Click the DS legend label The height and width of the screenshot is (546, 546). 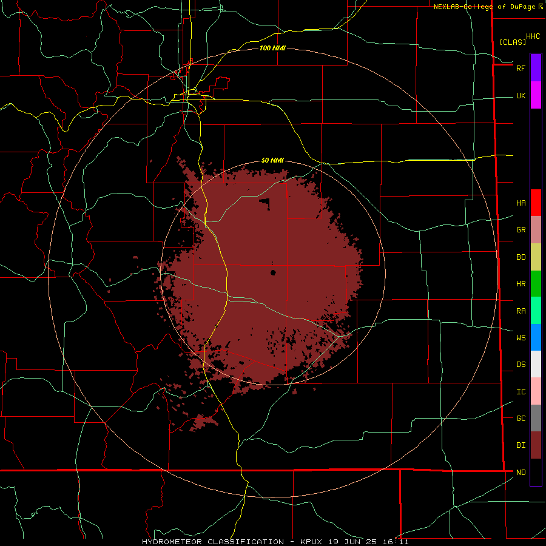[521, 365]
